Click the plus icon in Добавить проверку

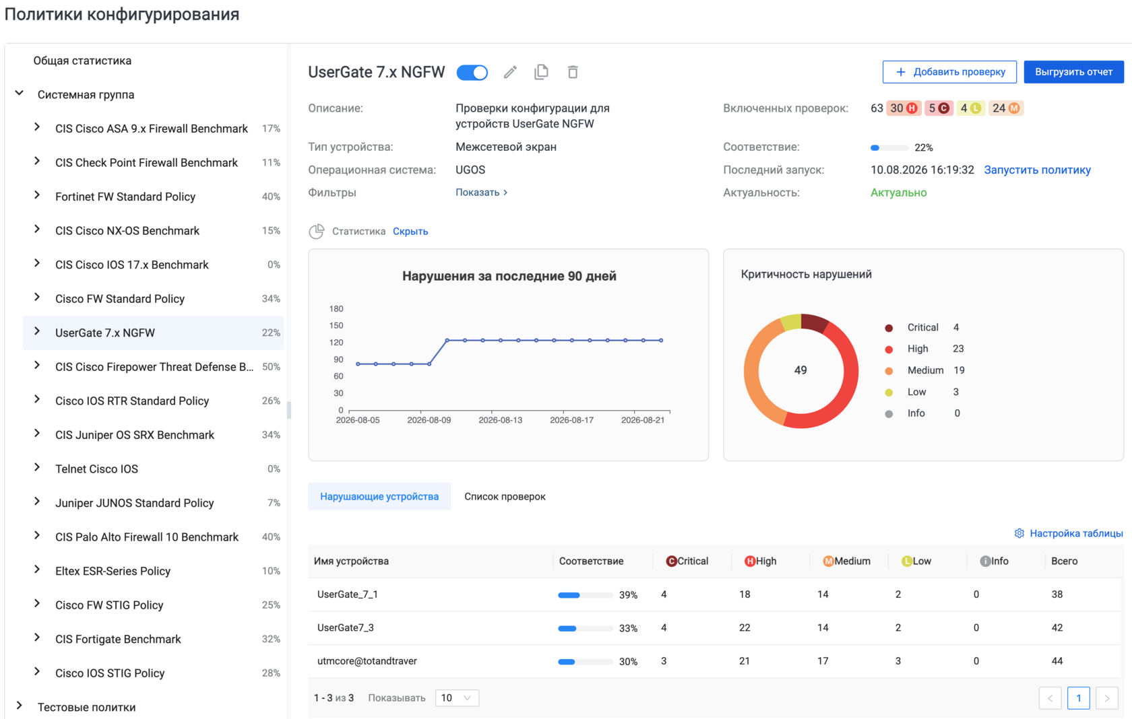click(x=901, y=72)
